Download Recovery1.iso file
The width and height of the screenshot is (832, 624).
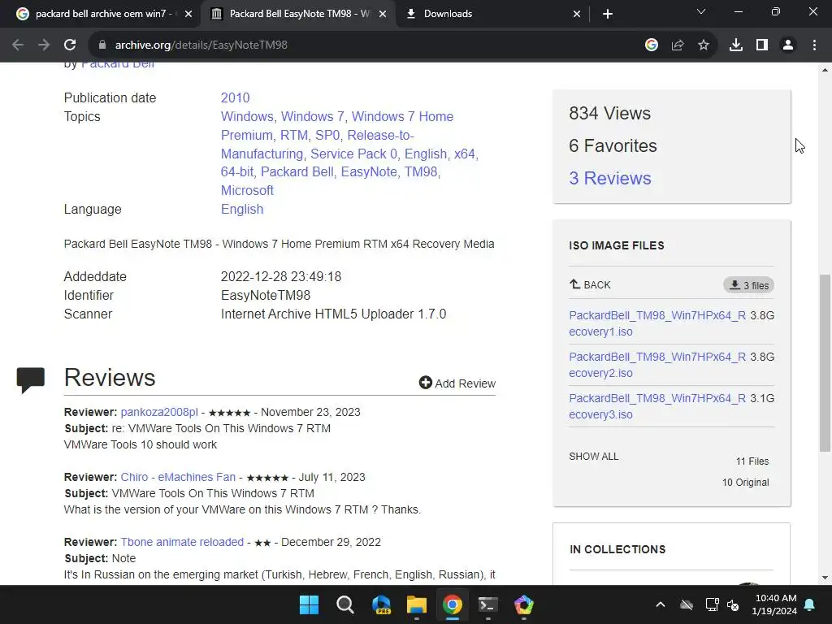[x=656, y=323]
